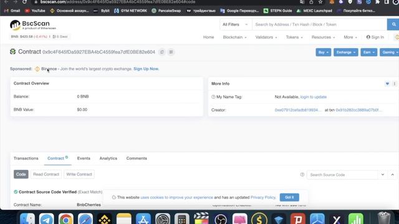This screenshot has width=399, height=224.
Task: Click the Privacy Policy link
Action: (x=263, y=197)
